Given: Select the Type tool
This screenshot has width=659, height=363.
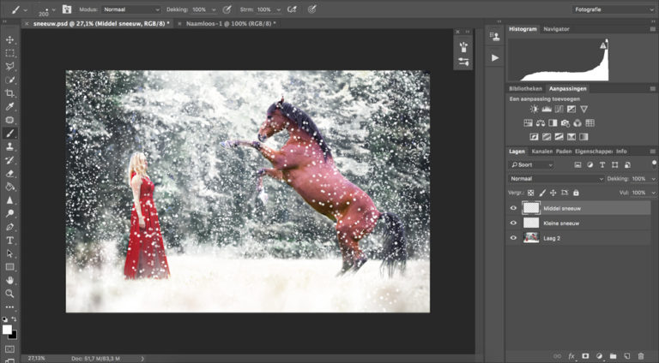Looking at the screenshot, I should pos(10,241).
